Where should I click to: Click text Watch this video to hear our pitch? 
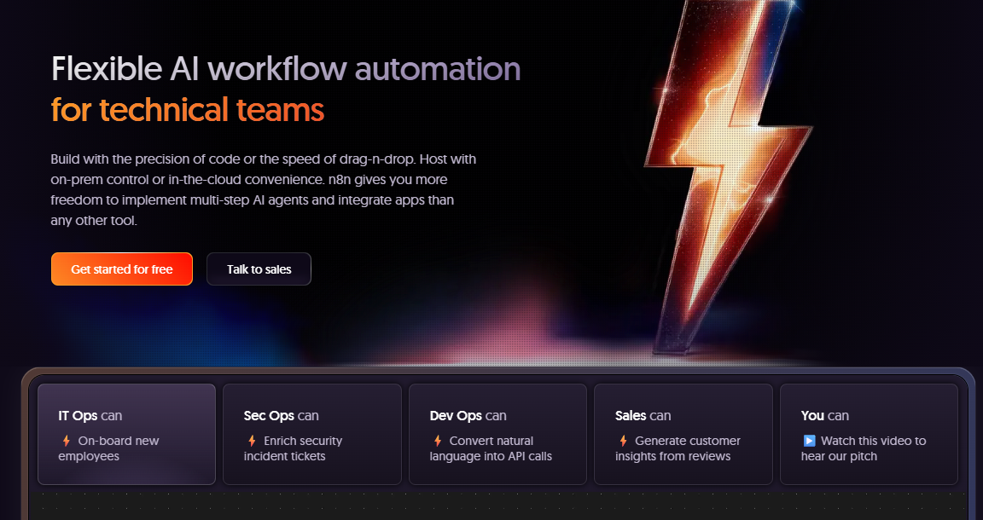(x=864, y=448)
